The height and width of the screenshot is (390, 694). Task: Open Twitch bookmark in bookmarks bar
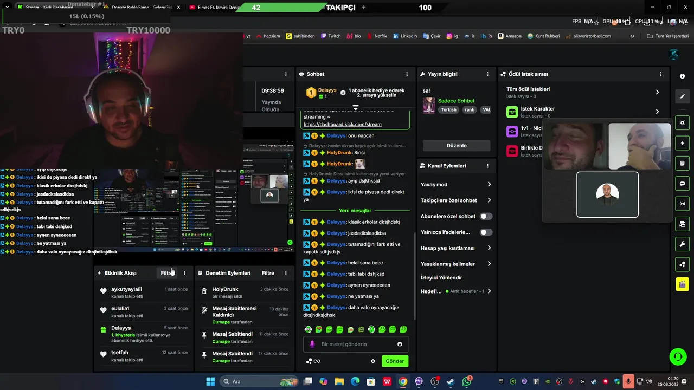tap(331, 36)
